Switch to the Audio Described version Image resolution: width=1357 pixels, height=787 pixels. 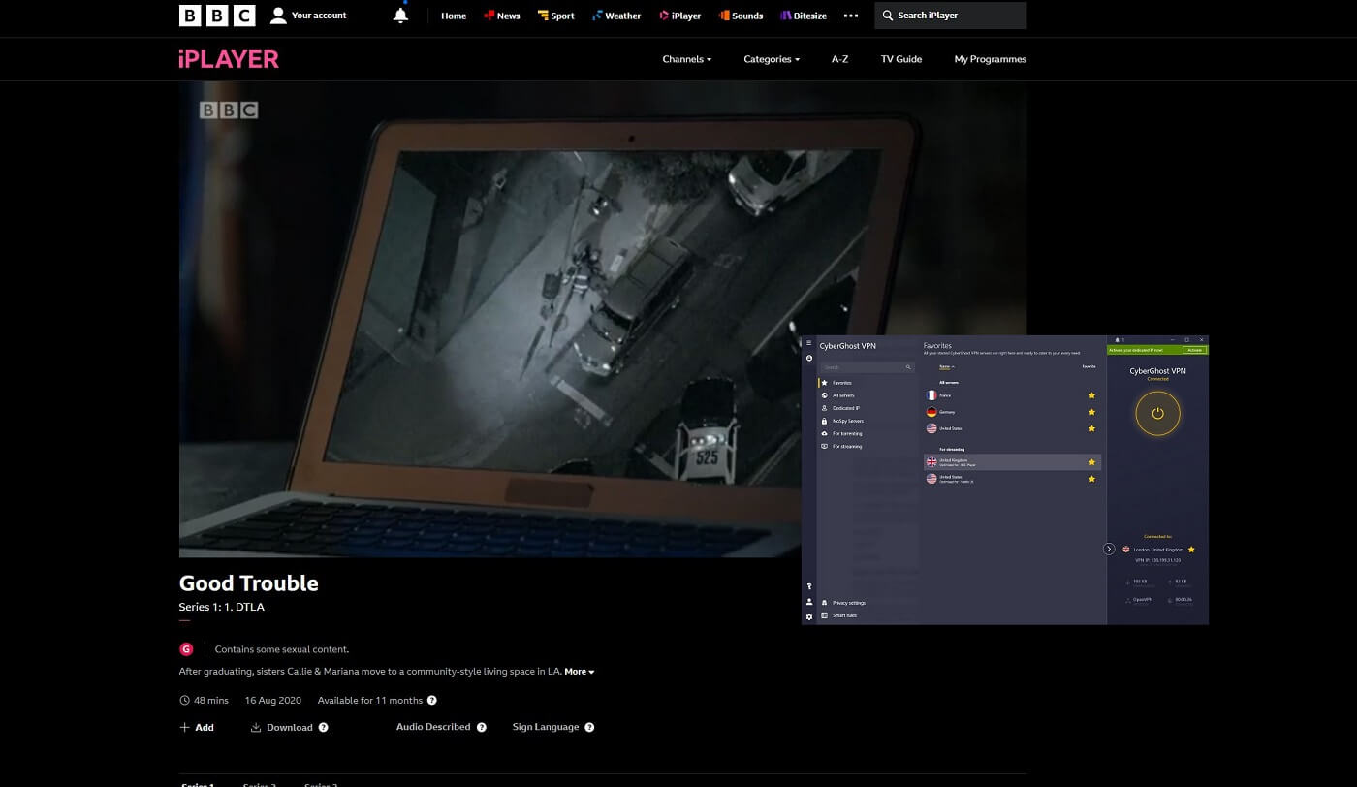(x=433, y=727)
